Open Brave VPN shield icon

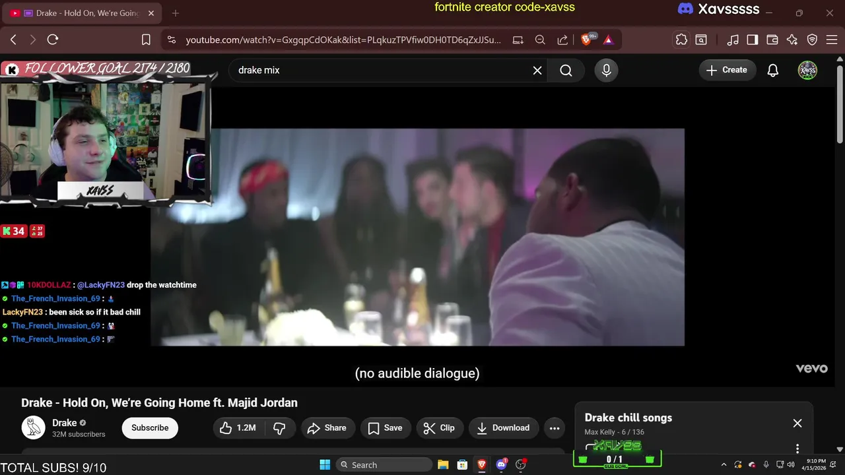[813, 40]
